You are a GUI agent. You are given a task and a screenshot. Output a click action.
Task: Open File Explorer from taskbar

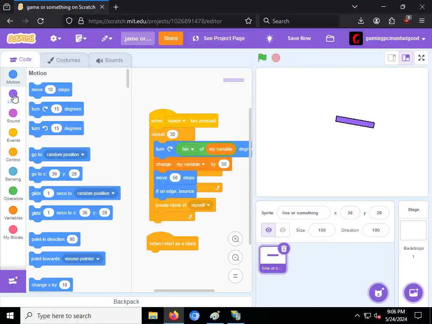(153, 316)
